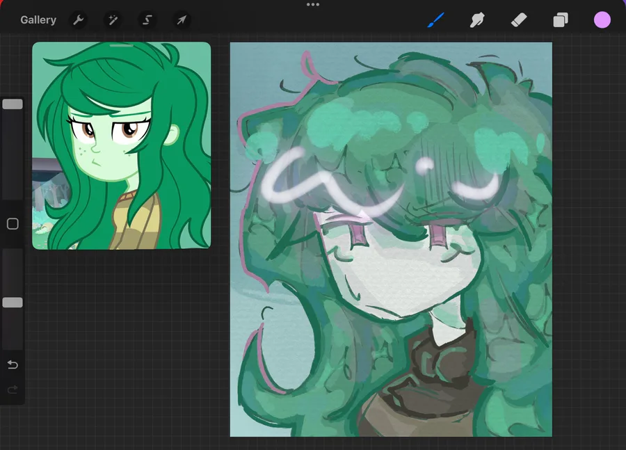This screenshot has height=450, width=626.
Task: Select the Smudge finger tool
Action: coord(477,20)
